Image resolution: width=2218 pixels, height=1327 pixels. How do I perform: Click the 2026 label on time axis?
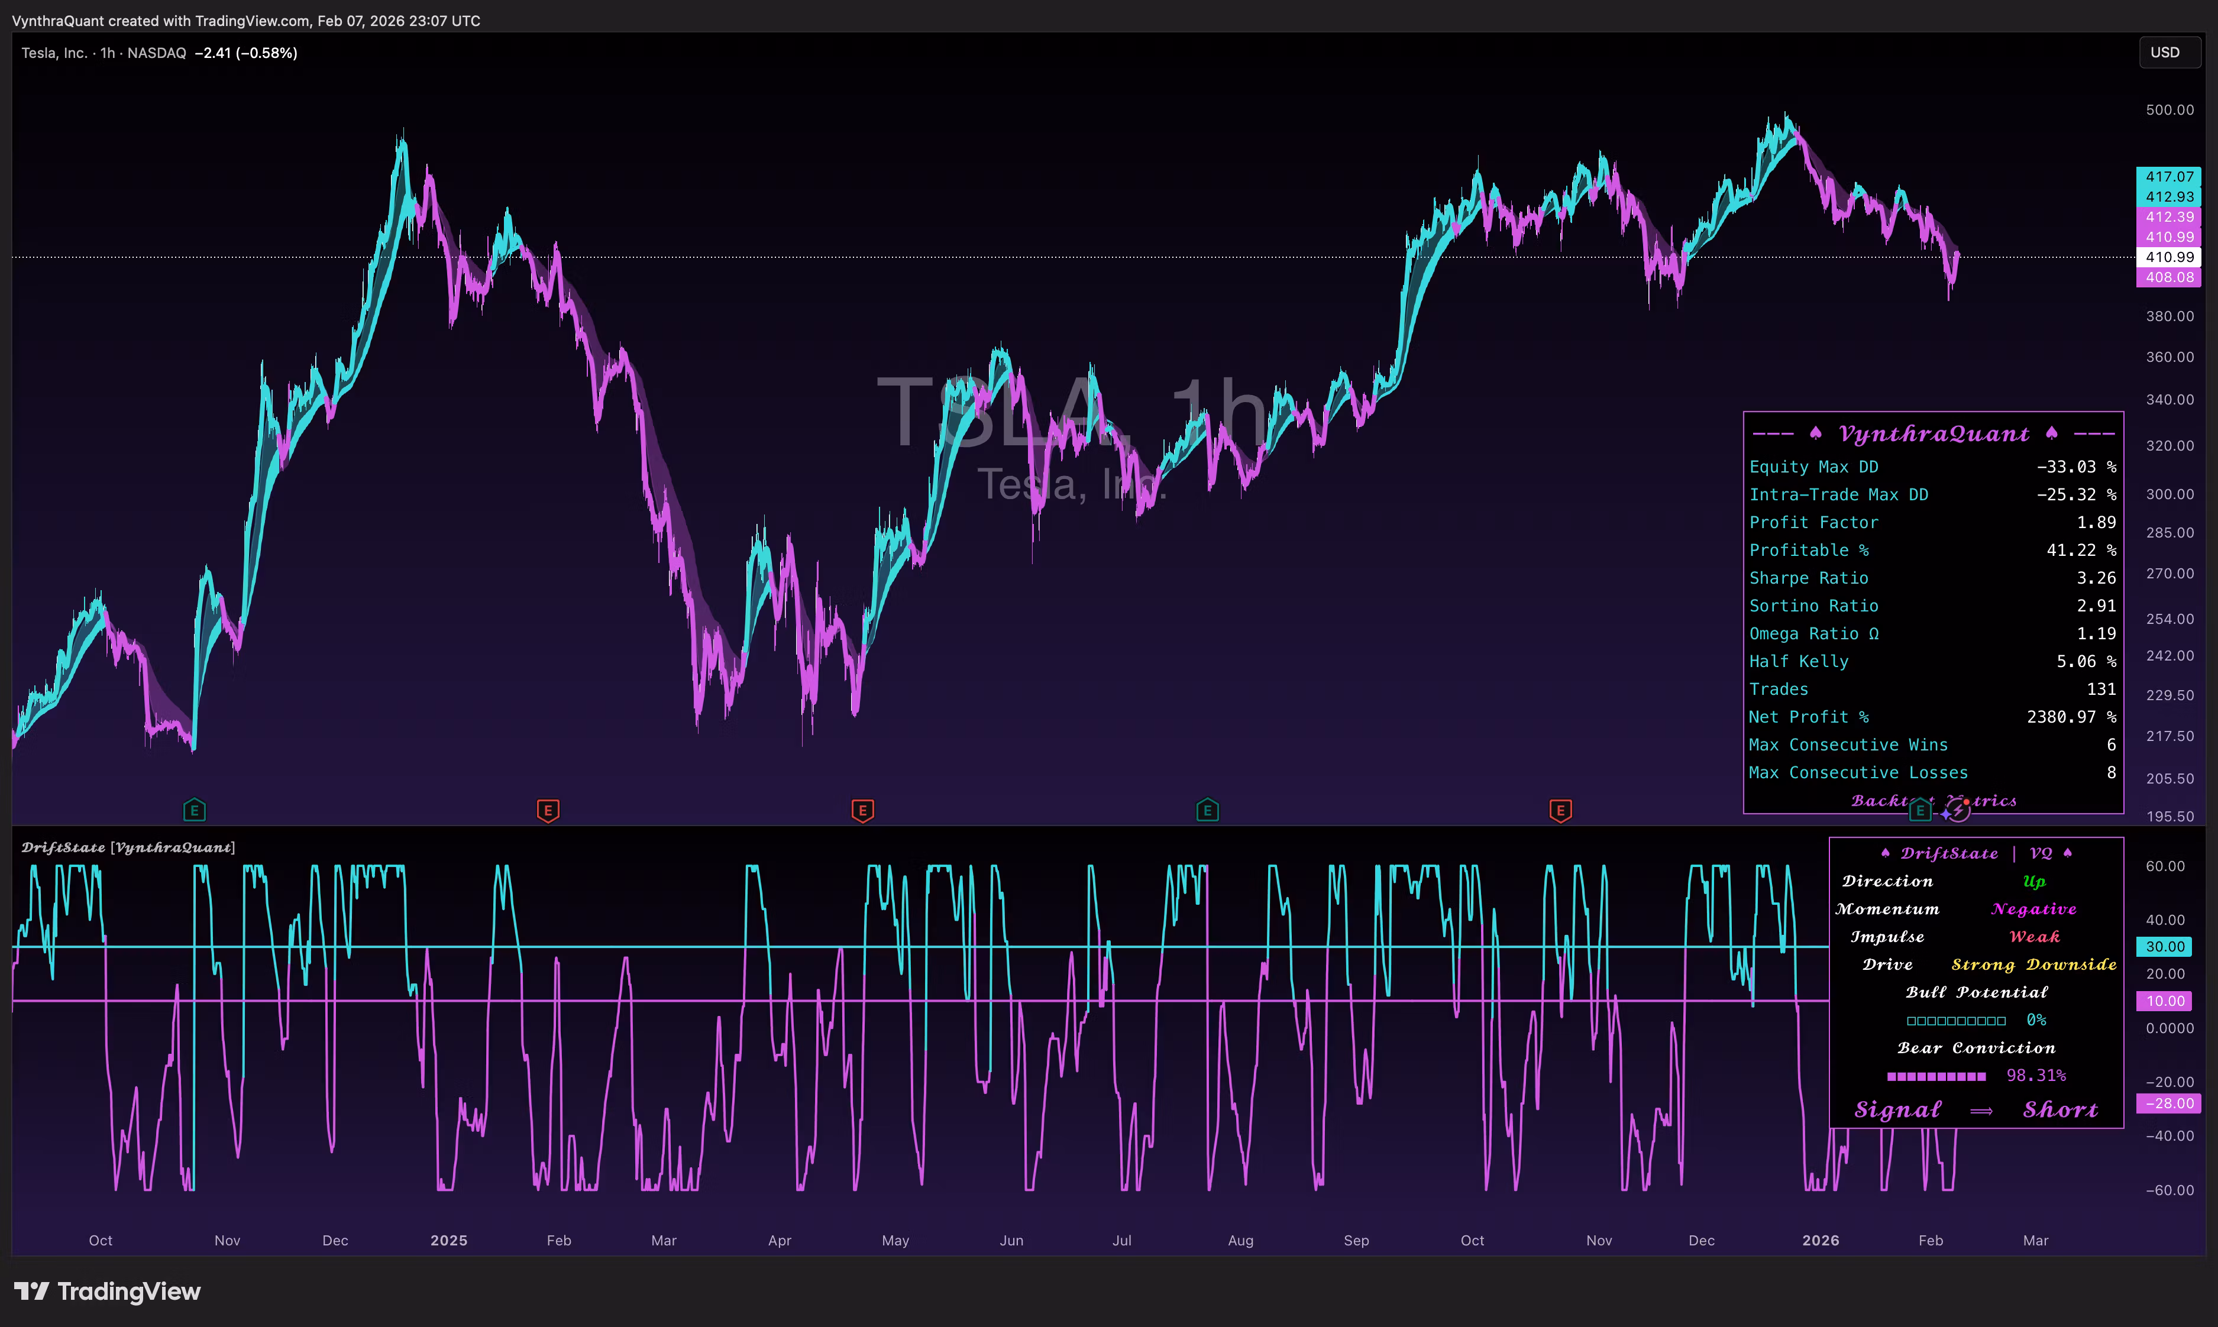[x=1821, y=1240]
